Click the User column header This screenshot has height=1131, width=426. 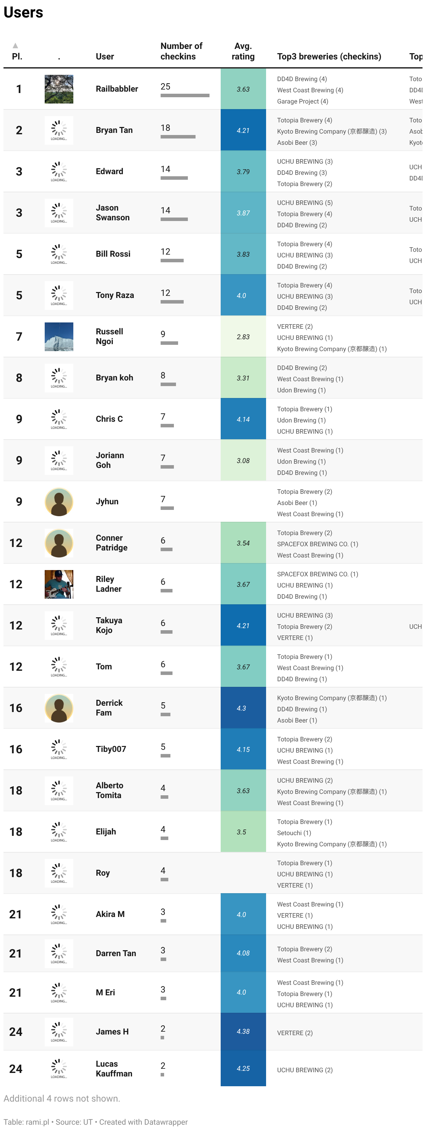pyautogui.click(x=105, y=57)
